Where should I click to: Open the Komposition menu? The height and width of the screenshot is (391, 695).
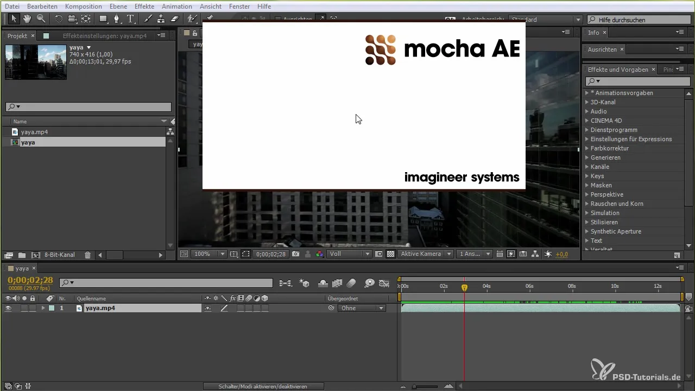[83, 6]
